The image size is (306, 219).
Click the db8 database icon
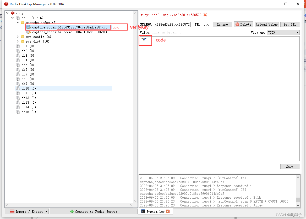(x=18, y=79)
